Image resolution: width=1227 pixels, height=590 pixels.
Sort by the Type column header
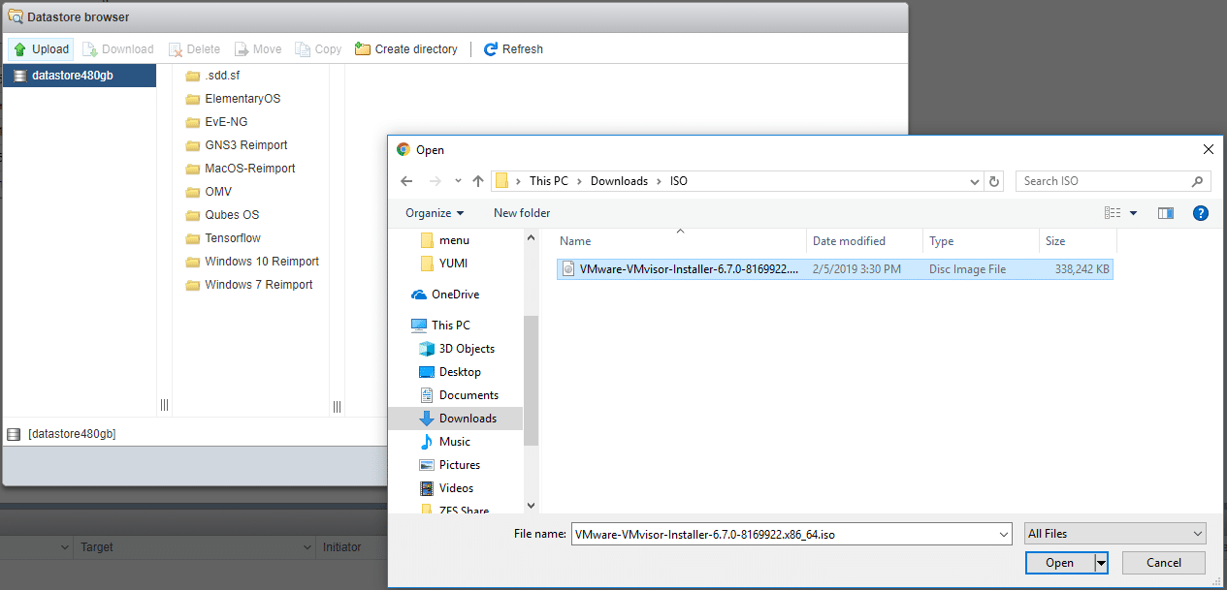click(981, 241)
